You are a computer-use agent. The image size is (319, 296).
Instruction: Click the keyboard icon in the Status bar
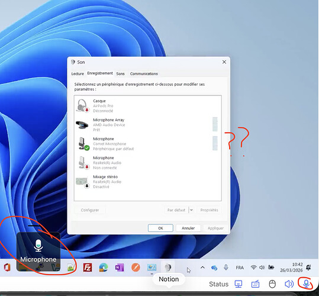pyautogui.click(x=255, y=284)
